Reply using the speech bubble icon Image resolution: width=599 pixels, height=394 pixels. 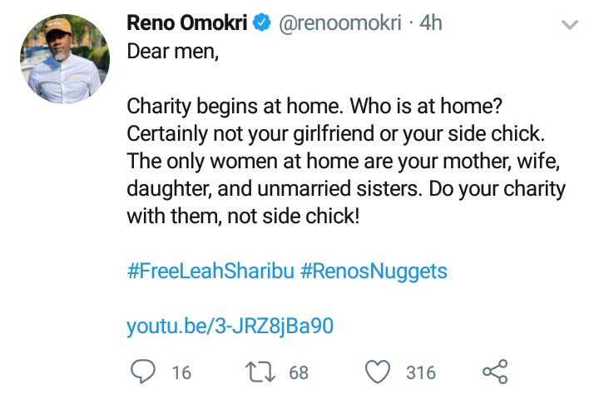(x=144, y=372)
